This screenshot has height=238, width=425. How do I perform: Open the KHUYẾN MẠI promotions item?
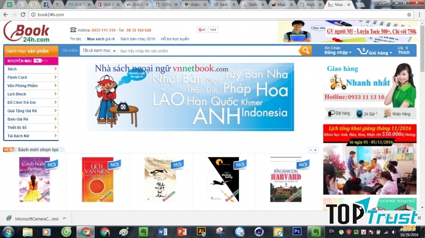(x=31, y=61)
